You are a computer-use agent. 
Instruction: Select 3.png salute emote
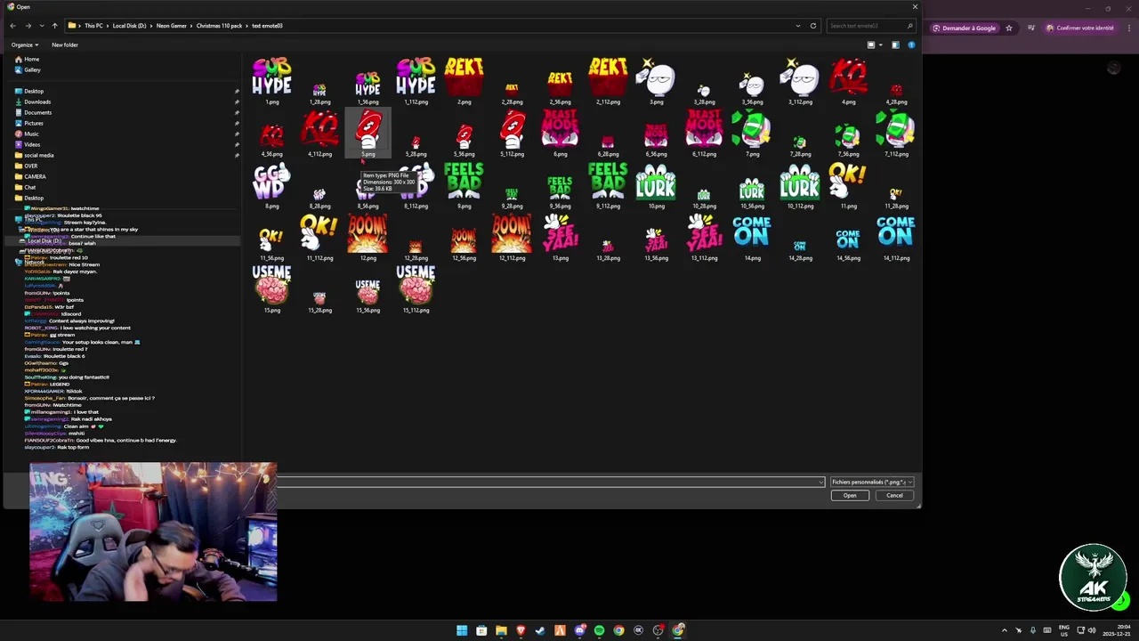click(x=656, y=81)
